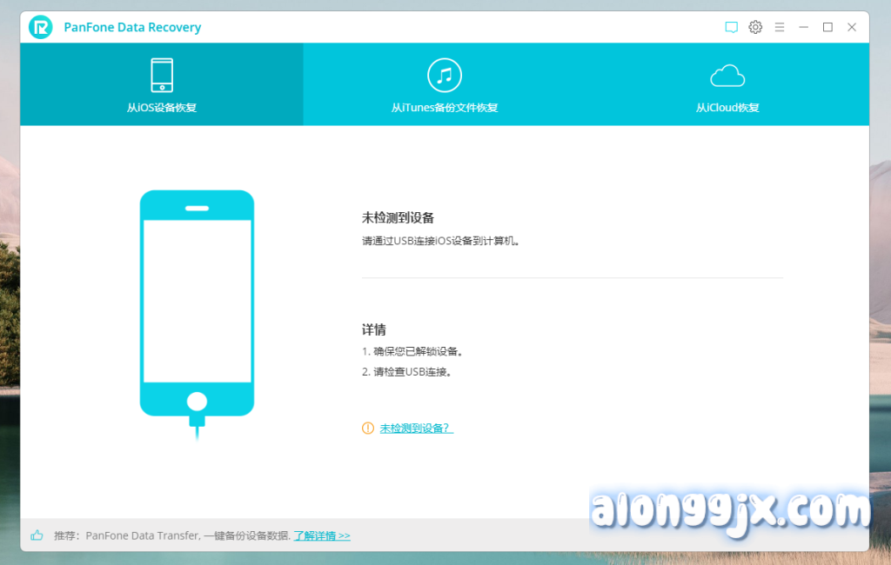Open settings via the gear icon

click(x=755, y=27)
